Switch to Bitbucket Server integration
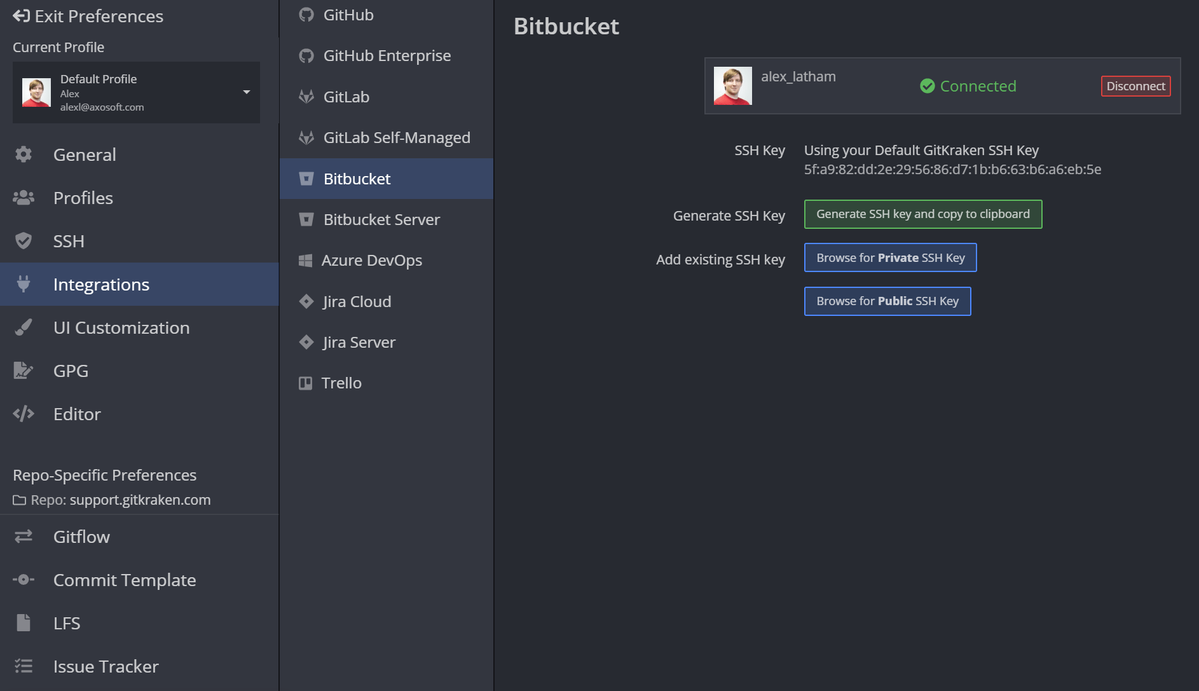The height and width of the screenshot is (691, 1199). tap(381, 219)
